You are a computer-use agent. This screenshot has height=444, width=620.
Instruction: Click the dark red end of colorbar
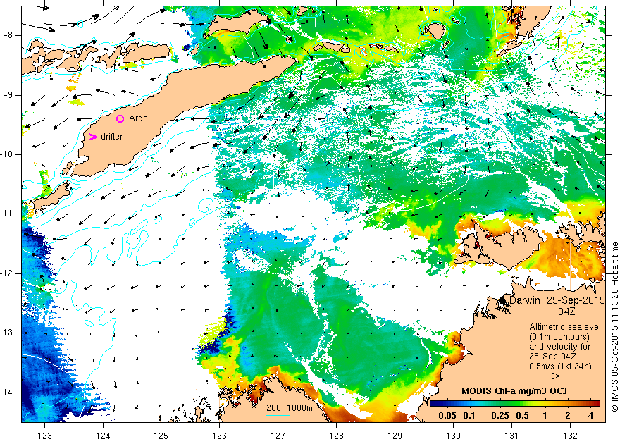pos(596,404)
